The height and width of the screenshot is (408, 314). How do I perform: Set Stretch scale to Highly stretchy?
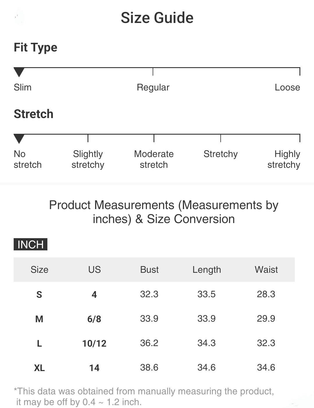pos(299,138)
